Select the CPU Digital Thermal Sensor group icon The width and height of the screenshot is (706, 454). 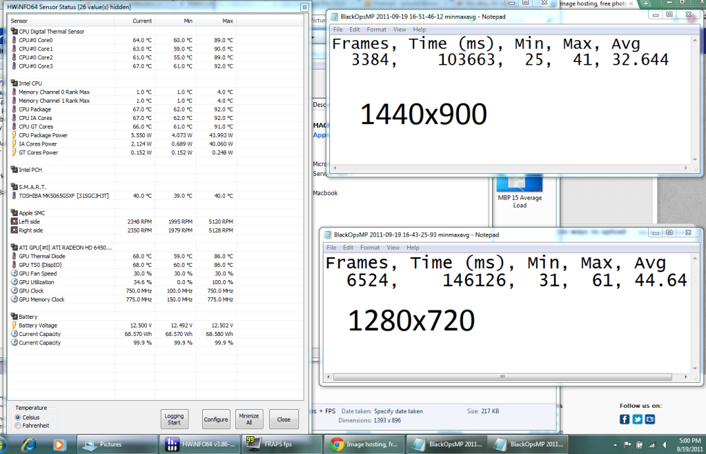[14, 31]
